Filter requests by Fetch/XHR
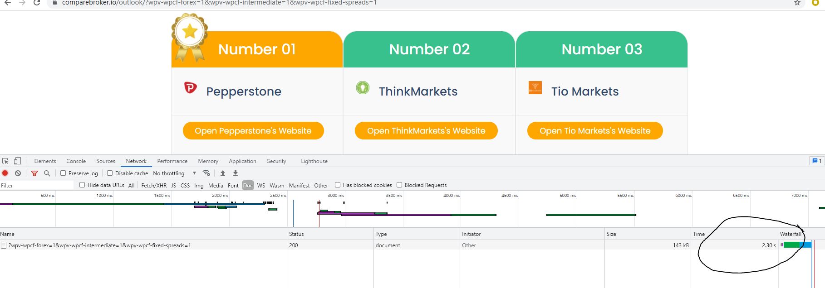This screenshot has height=288, width=825. (x=154, y=185)
